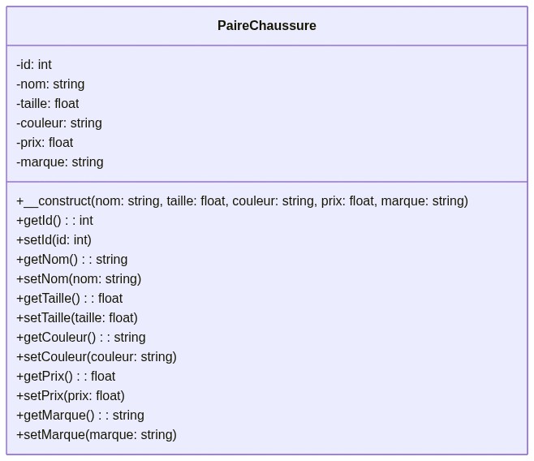Click the +getPrix() method
Screen dimensions: 534x461
point(66,377)
